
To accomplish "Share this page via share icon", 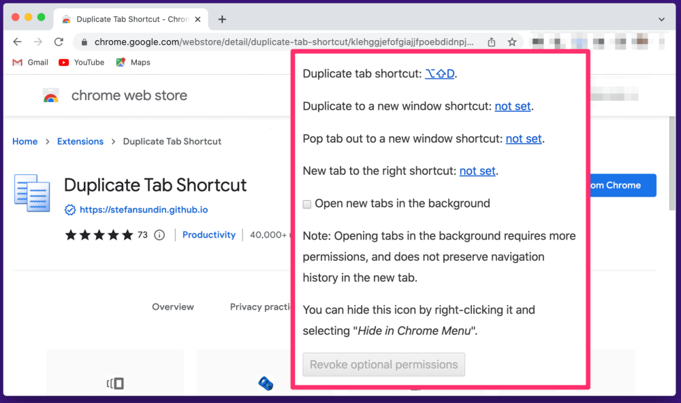I will click(x=491, y=42).
